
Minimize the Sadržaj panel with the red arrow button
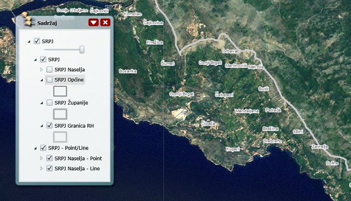pyautogui.click(x=93, y=23)
